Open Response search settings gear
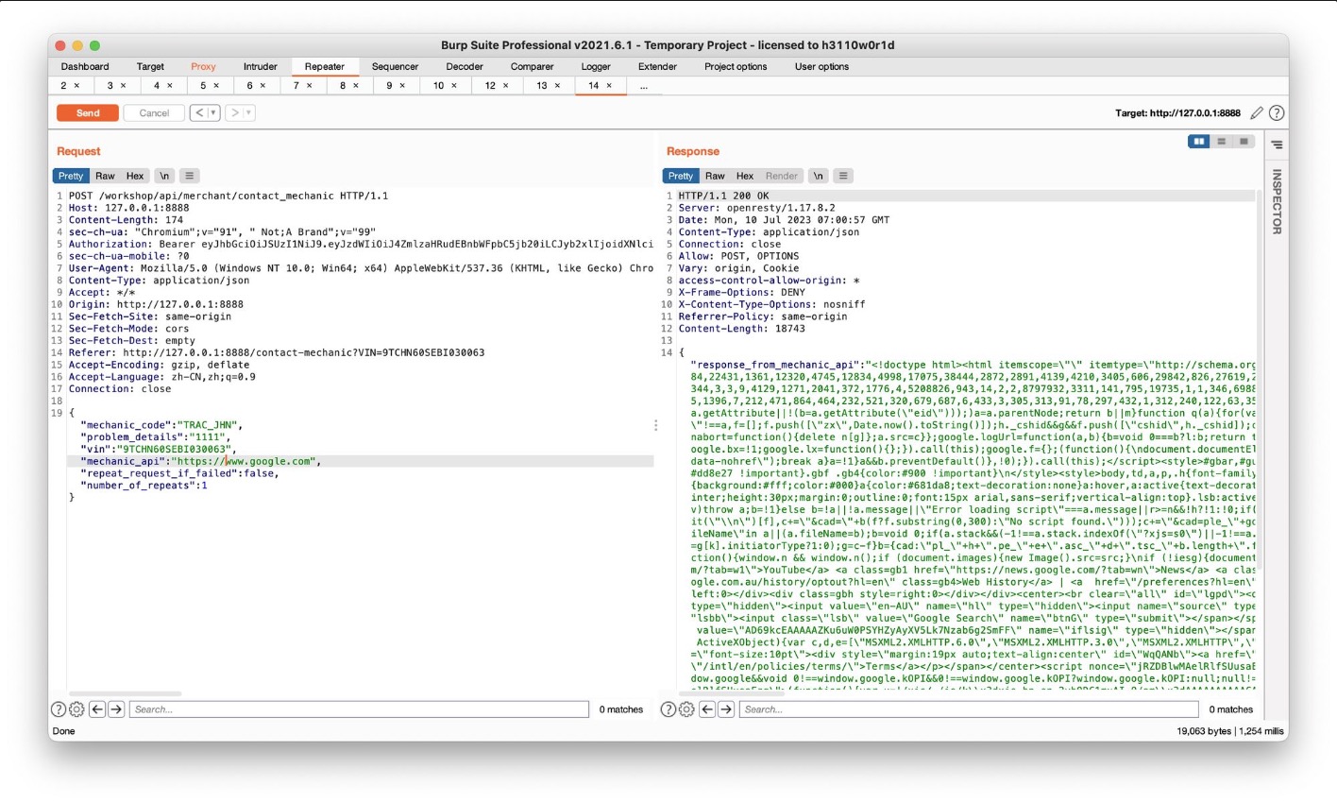1337x803 pixels. point(686,709)
